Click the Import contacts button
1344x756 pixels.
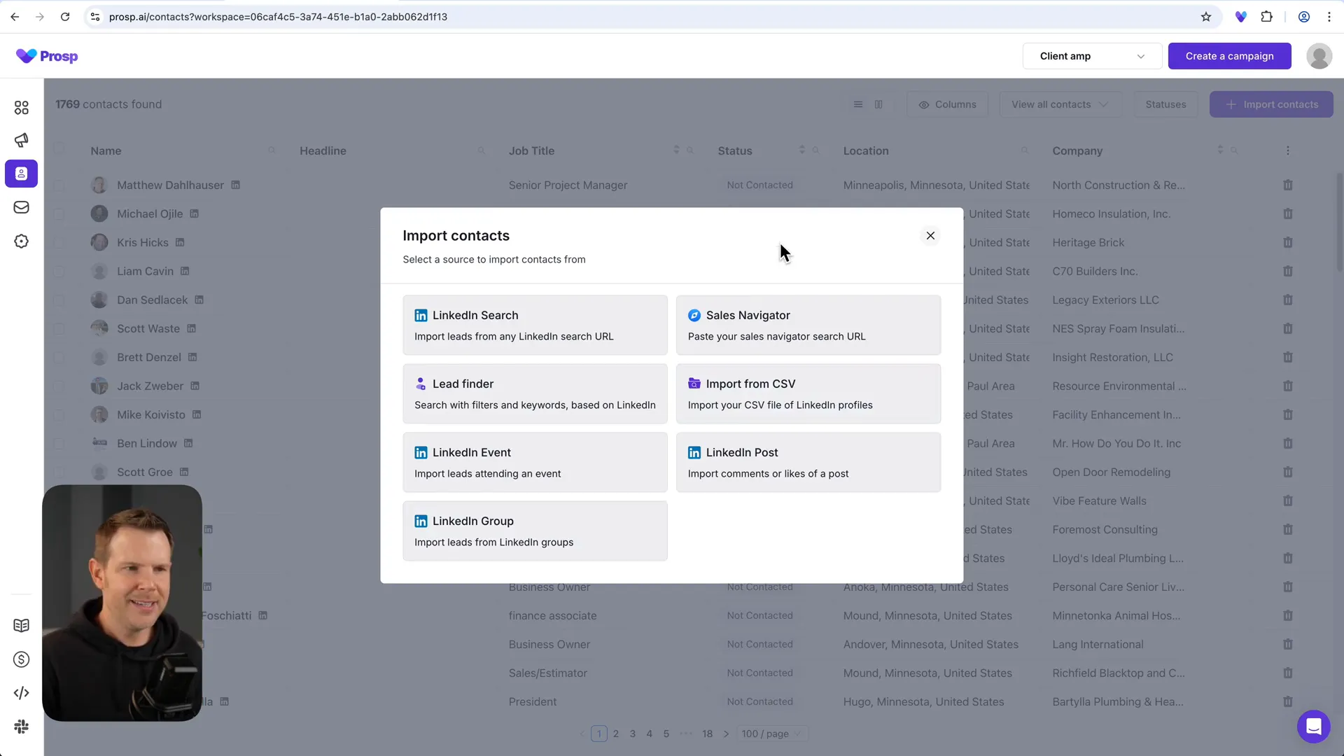click(x=1271, y=104)
